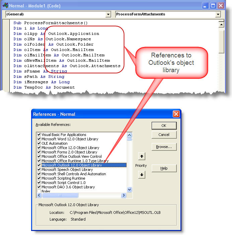Click the Browse... button
232x235 pixels.
click(x=164, y=147)
